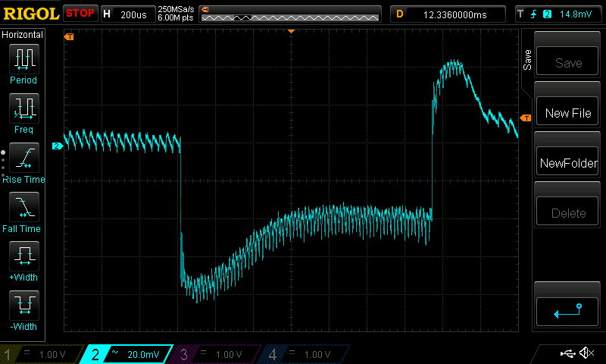Select channel 1 label 1.00 V
606x364 pixels.
point(52,354)
